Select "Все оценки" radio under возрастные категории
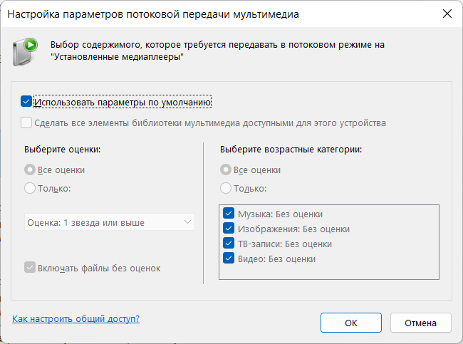Screen dimensions: 463x344 [226, 170]
